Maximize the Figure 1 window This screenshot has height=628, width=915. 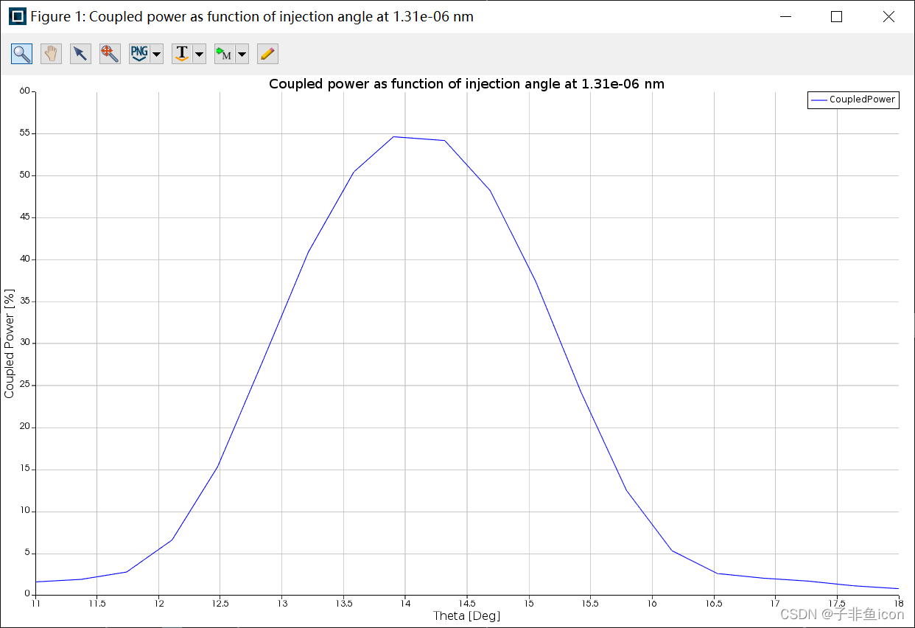[x=836, y=16]
